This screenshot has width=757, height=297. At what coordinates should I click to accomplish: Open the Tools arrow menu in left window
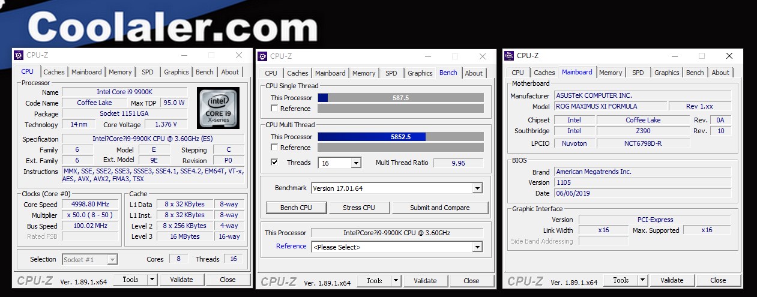pos(152,280)
